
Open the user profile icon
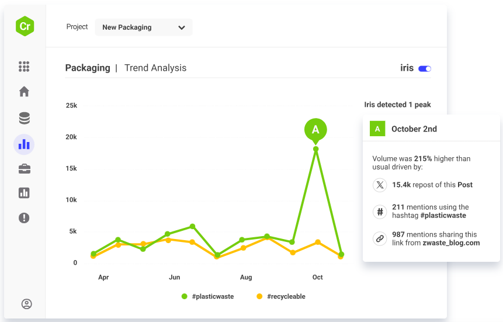coord(26,304)
